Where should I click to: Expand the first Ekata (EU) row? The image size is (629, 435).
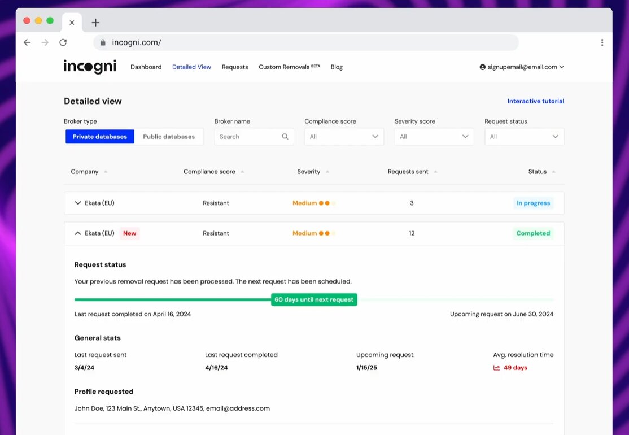pyautogui.click(x=78, y=203)
